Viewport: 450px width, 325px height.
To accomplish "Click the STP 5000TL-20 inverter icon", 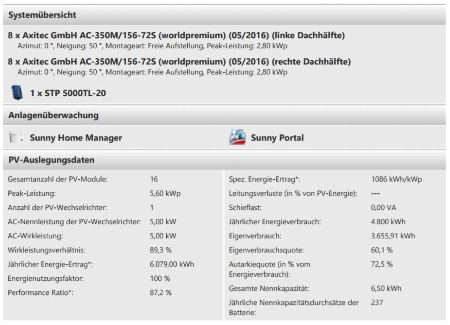I will [x=17, y=93].
